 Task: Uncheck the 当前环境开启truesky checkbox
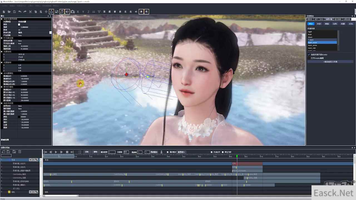[309, 54]
